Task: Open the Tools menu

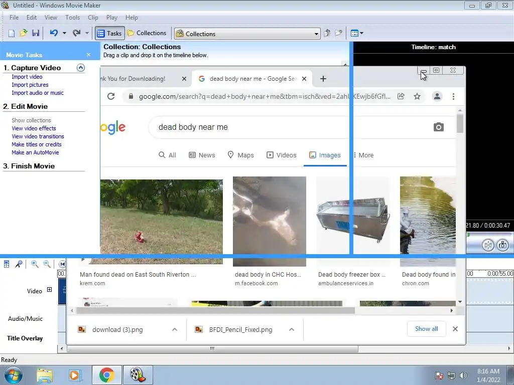Action: (72, 18)
